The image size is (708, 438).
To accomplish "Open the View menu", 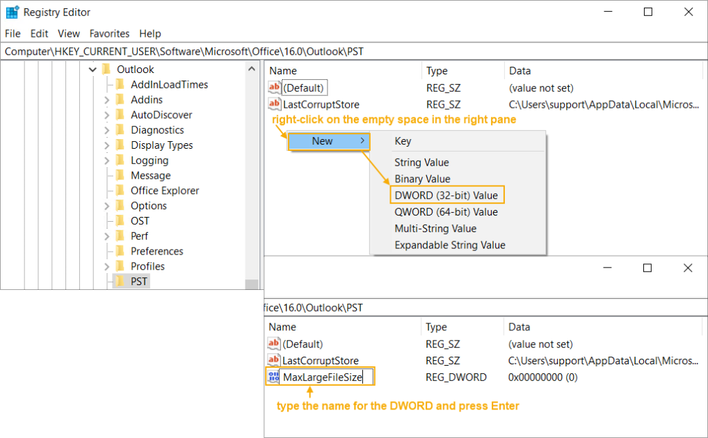I will (69, 33).
